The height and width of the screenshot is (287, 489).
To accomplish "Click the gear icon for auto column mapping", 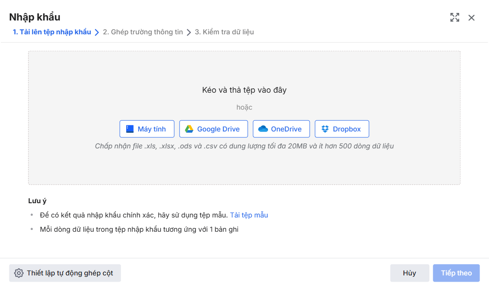I will (x=19, y=273).
